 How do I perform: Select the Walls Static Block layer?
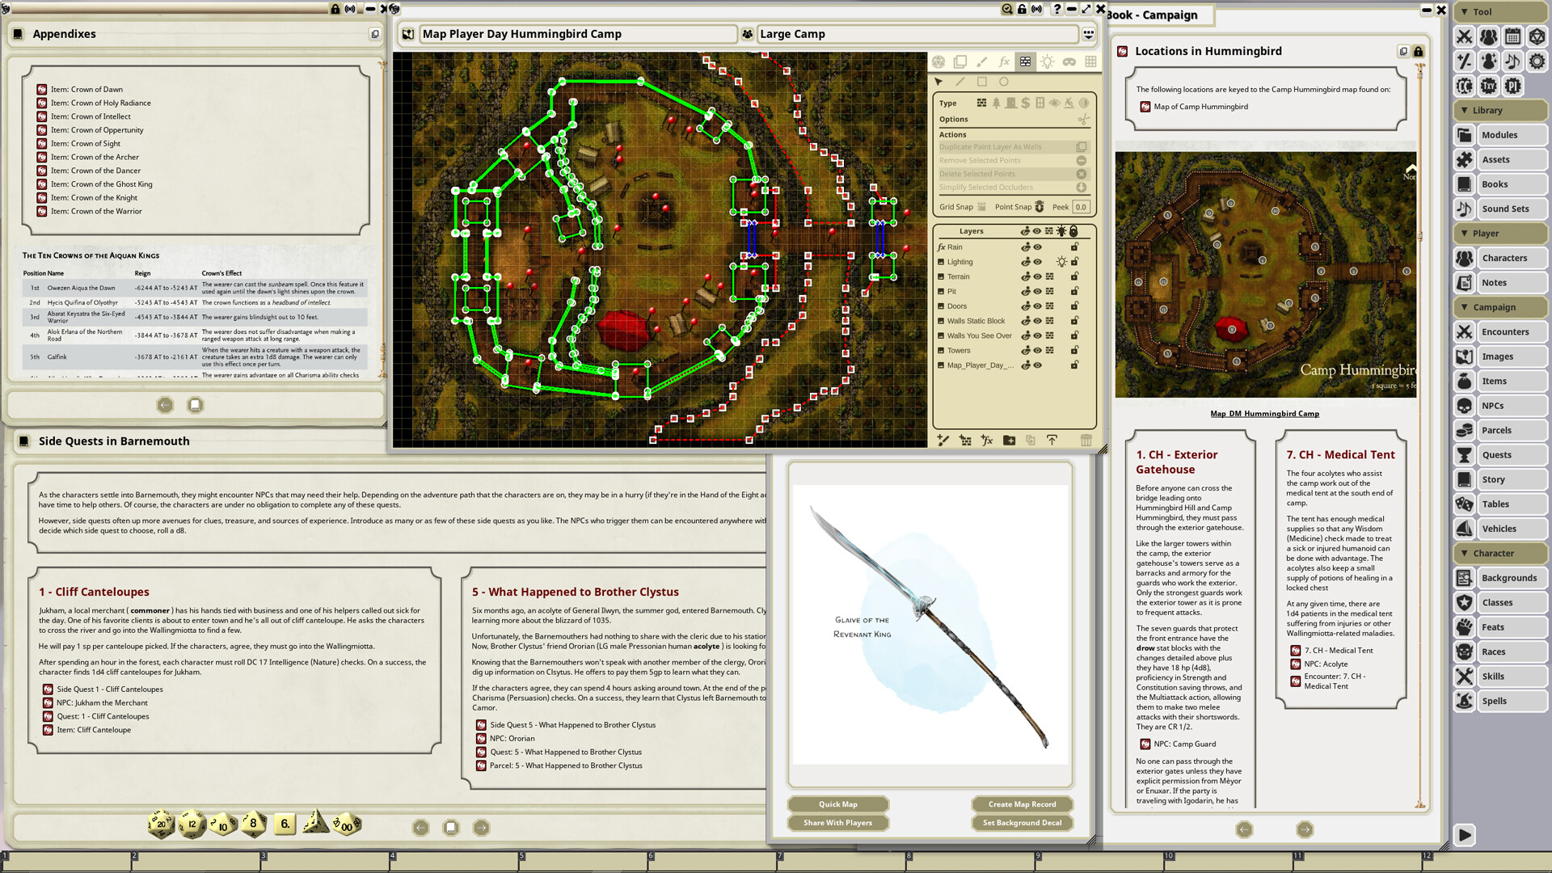[x=976, y=321]
